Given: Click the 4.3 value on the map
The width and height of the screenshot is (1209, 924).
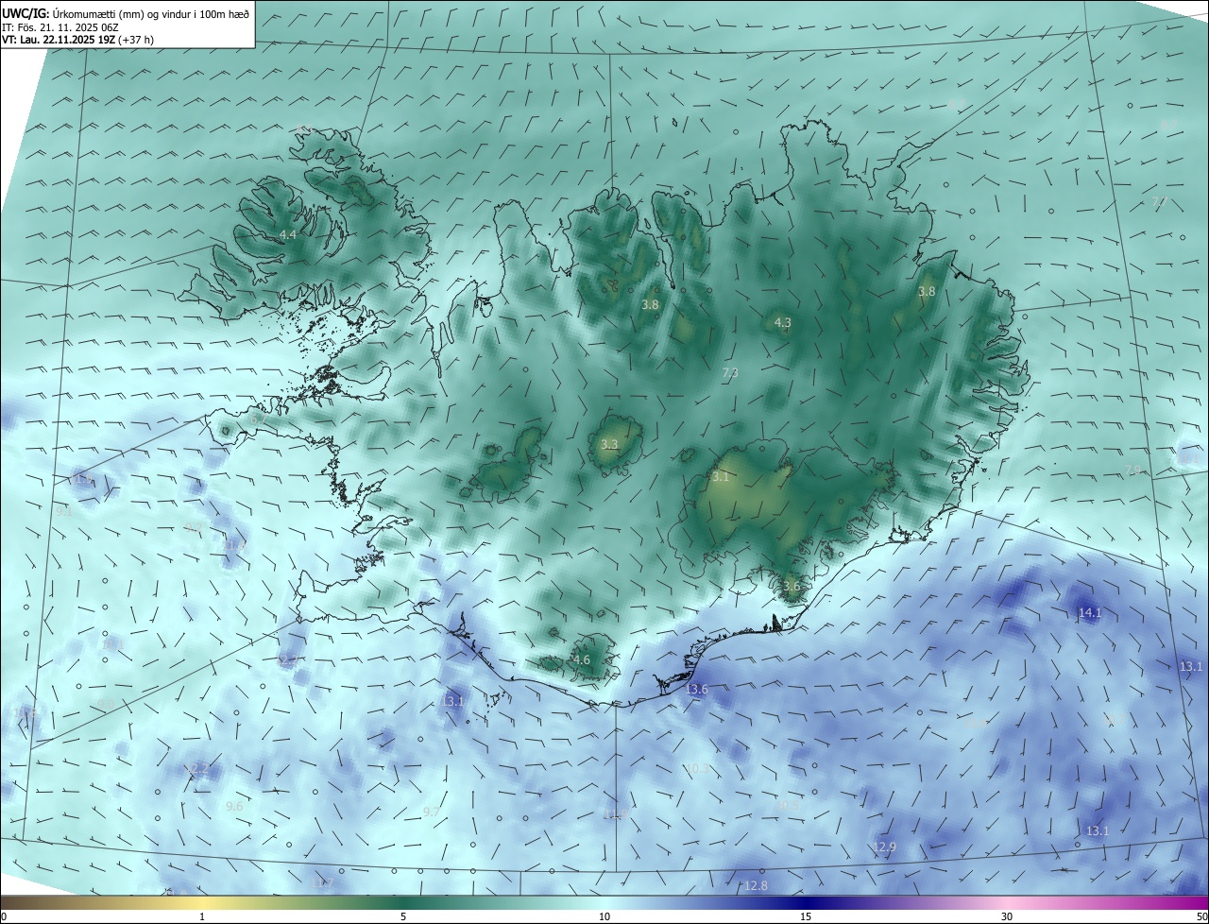Looking at the screenshot, I should pos(783,323).
